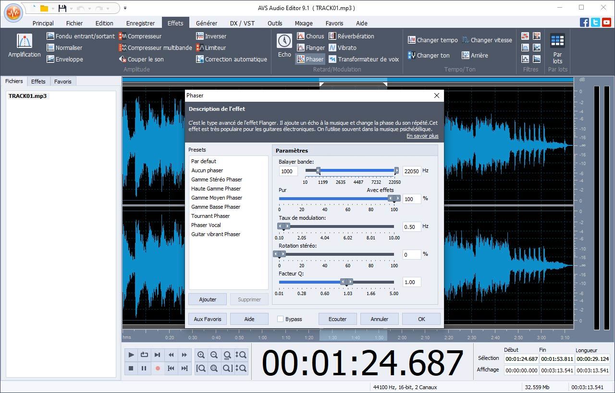Viewport: 615px width, 393px height.
Task: Open the customize quick access toolbar arrow
Action: coord(125,8)
